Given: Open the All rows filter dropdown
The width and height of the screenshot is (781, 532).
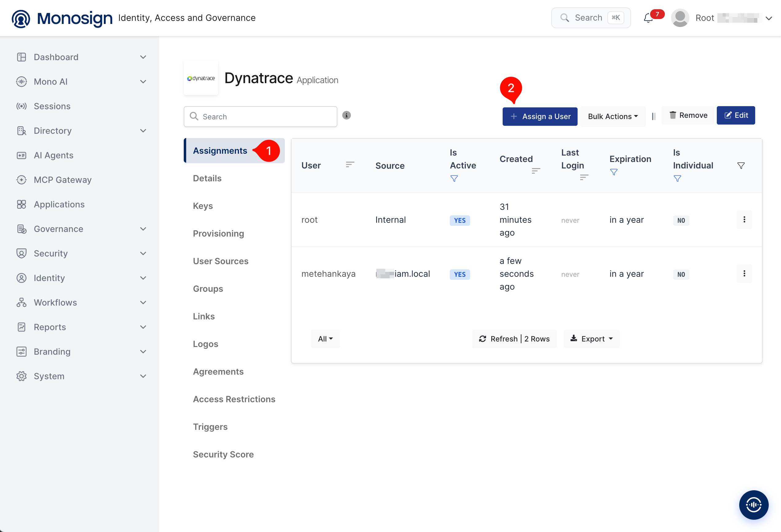Looking at the screenshot, I should (x=325, y=339).
